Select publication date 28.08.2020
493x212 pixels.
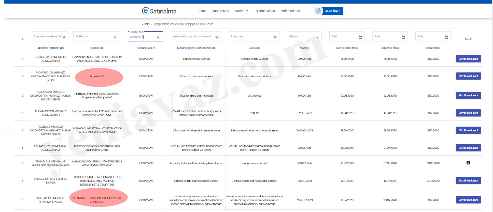(x=347, y=59)
